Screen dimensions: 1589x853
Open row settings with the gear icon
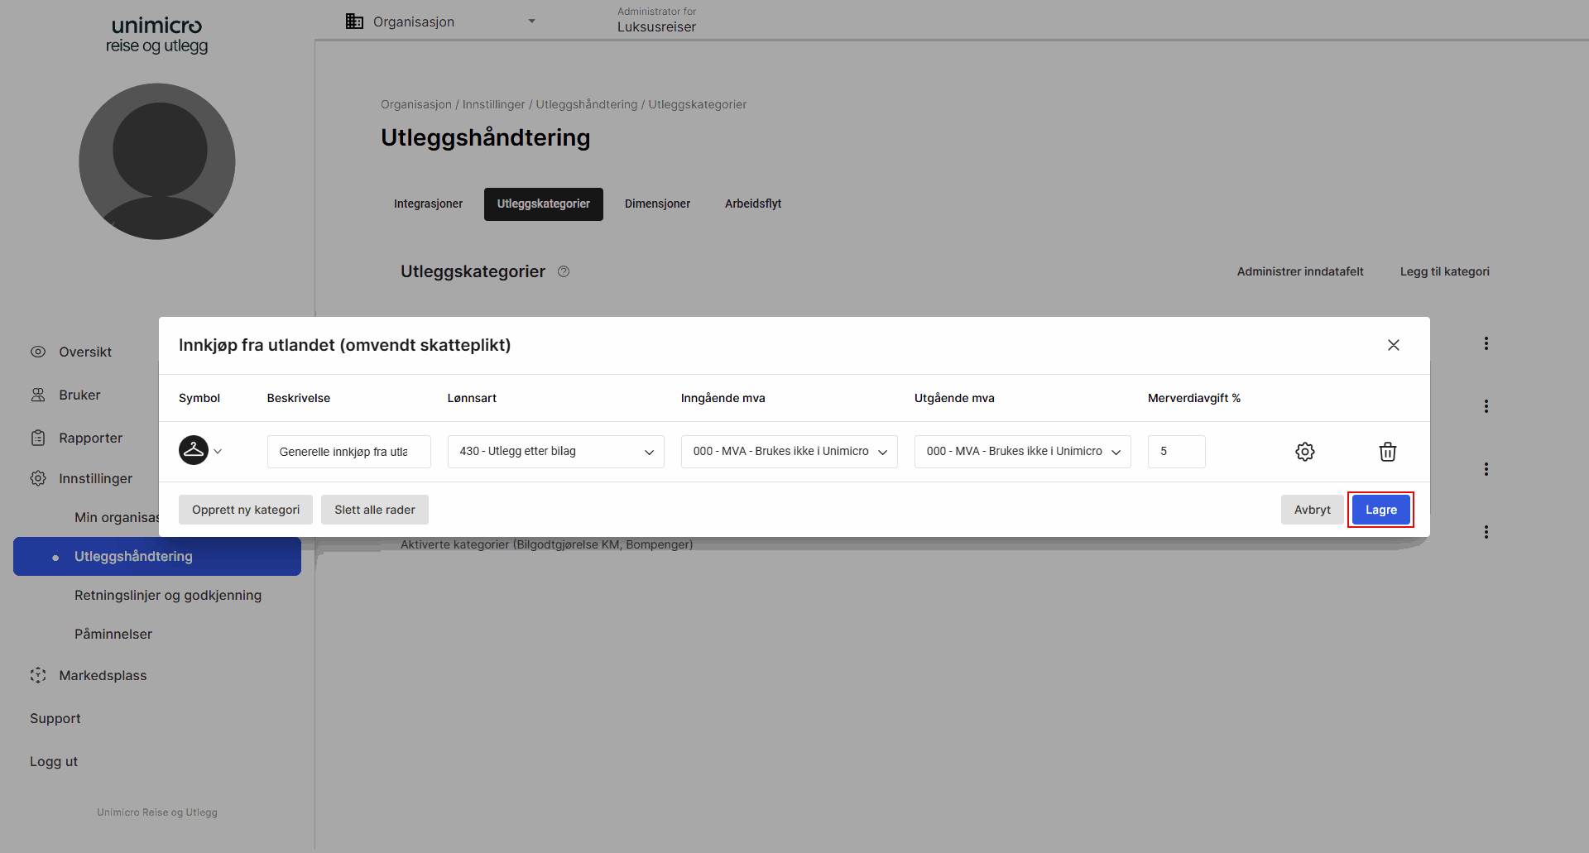coord(1305,451)
